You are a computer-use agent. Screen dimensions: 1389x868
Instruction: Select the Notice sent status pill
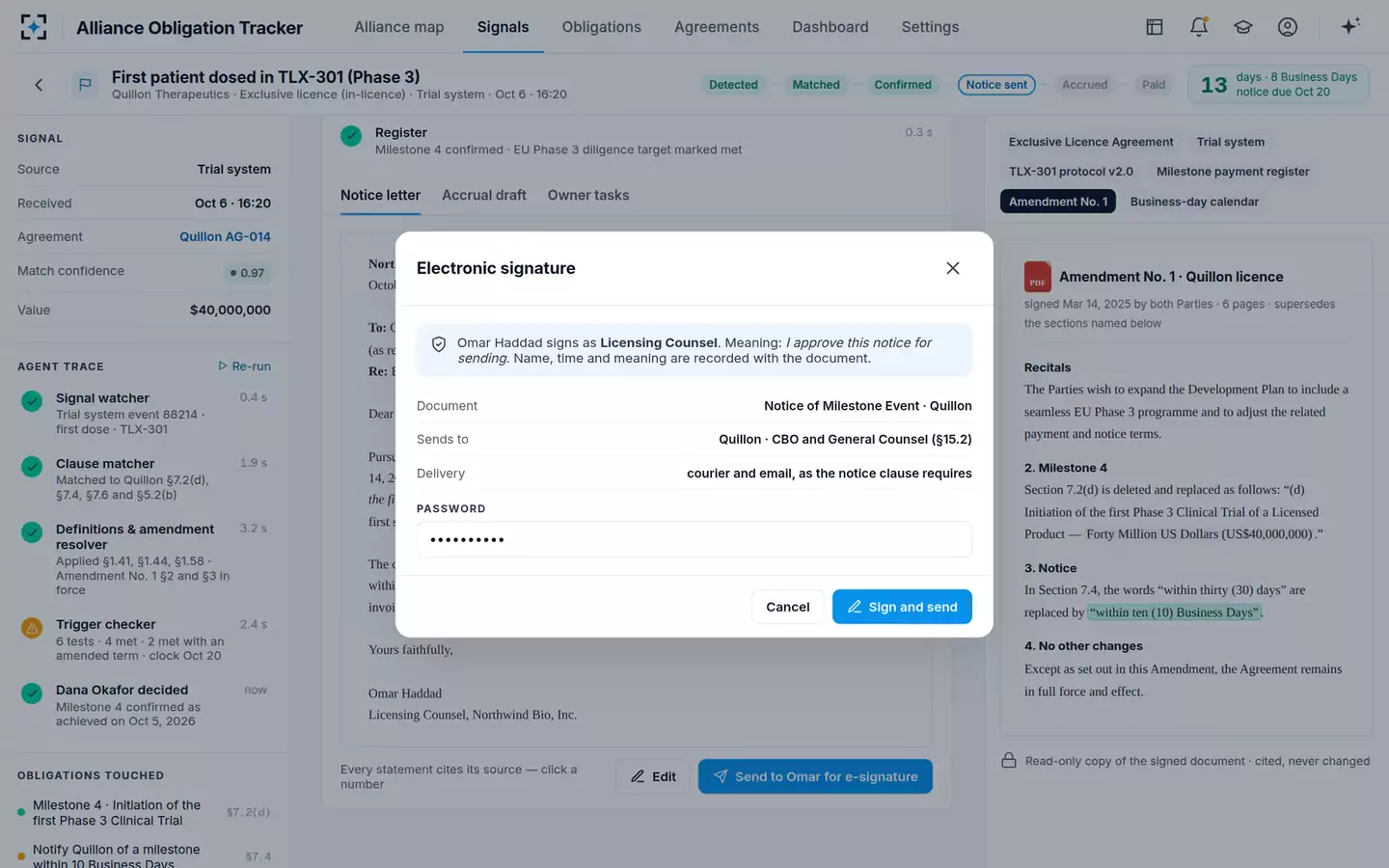[x=996, y=85]
